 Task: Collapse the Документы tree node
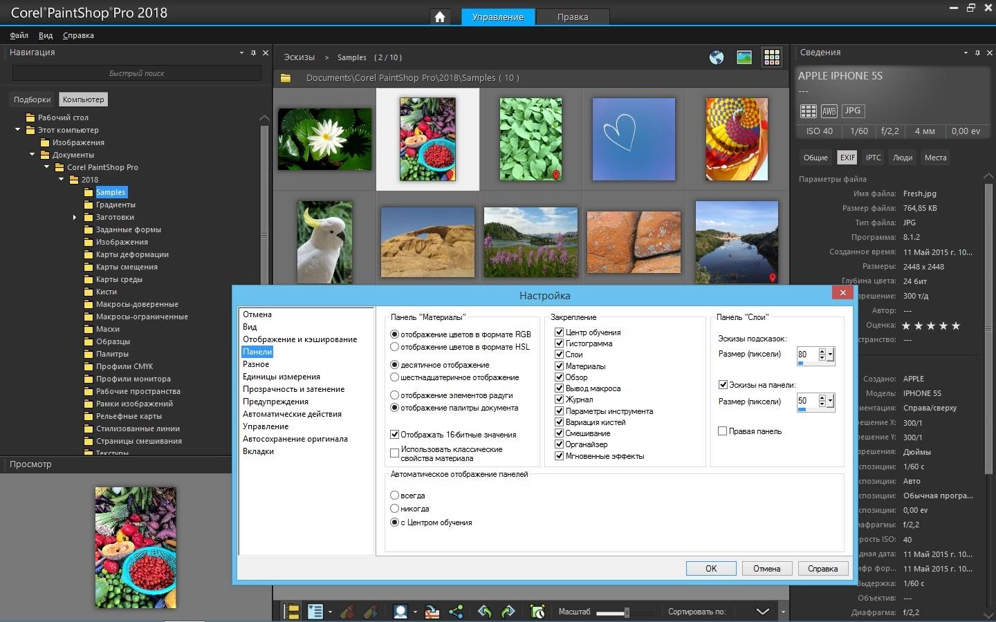33,154
